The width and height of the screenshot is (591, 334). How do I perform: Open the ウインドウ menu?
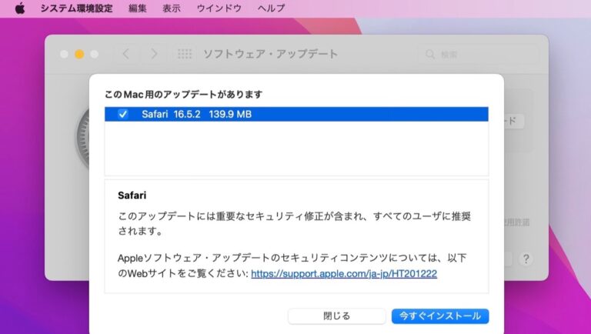[219, 8]
